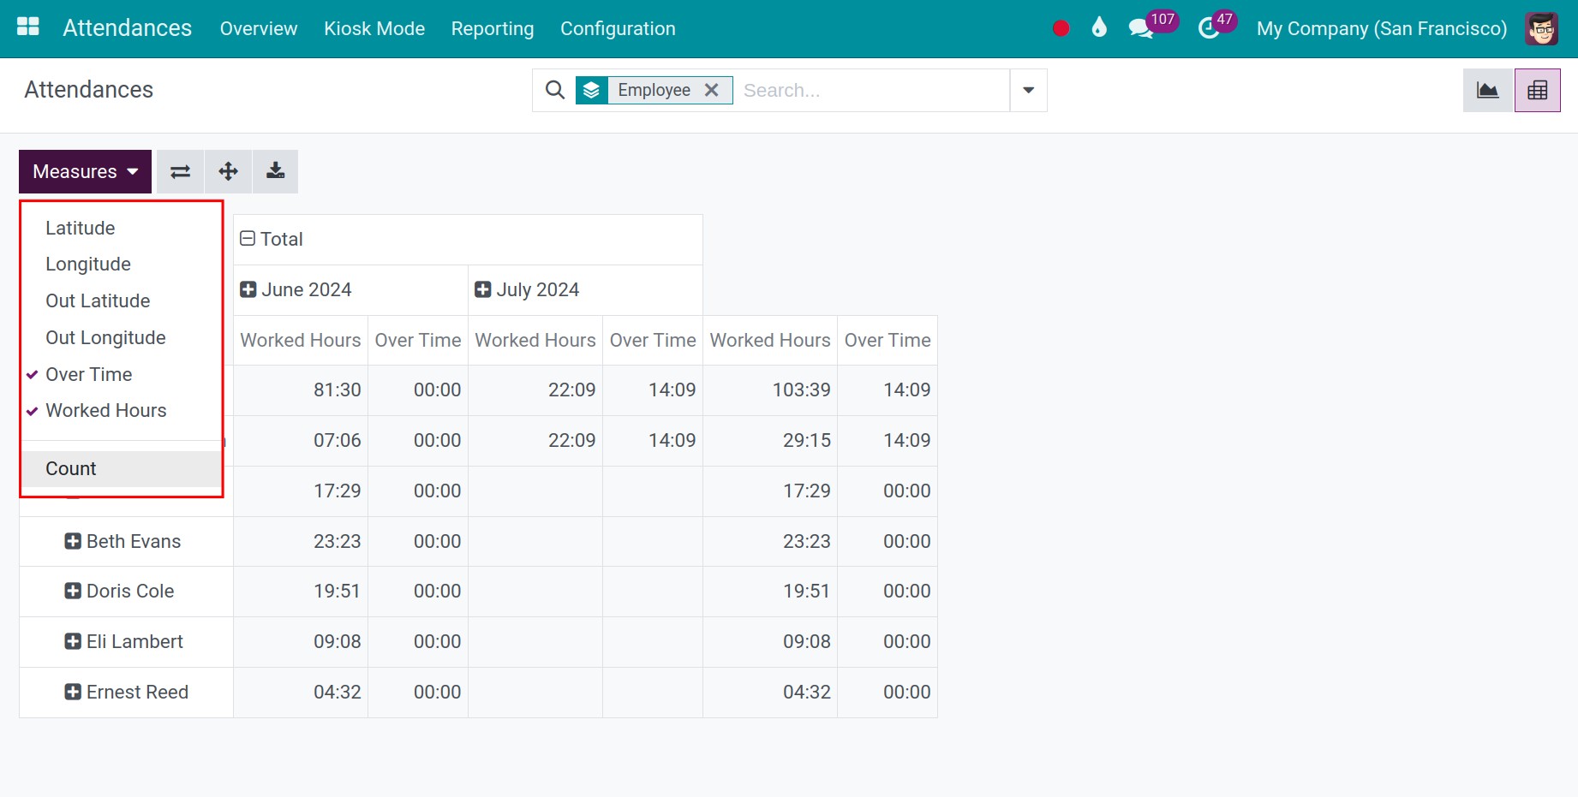Remove the Employee group-by filter
This screenshot has height=797, width=1578.
coord(711,90)
